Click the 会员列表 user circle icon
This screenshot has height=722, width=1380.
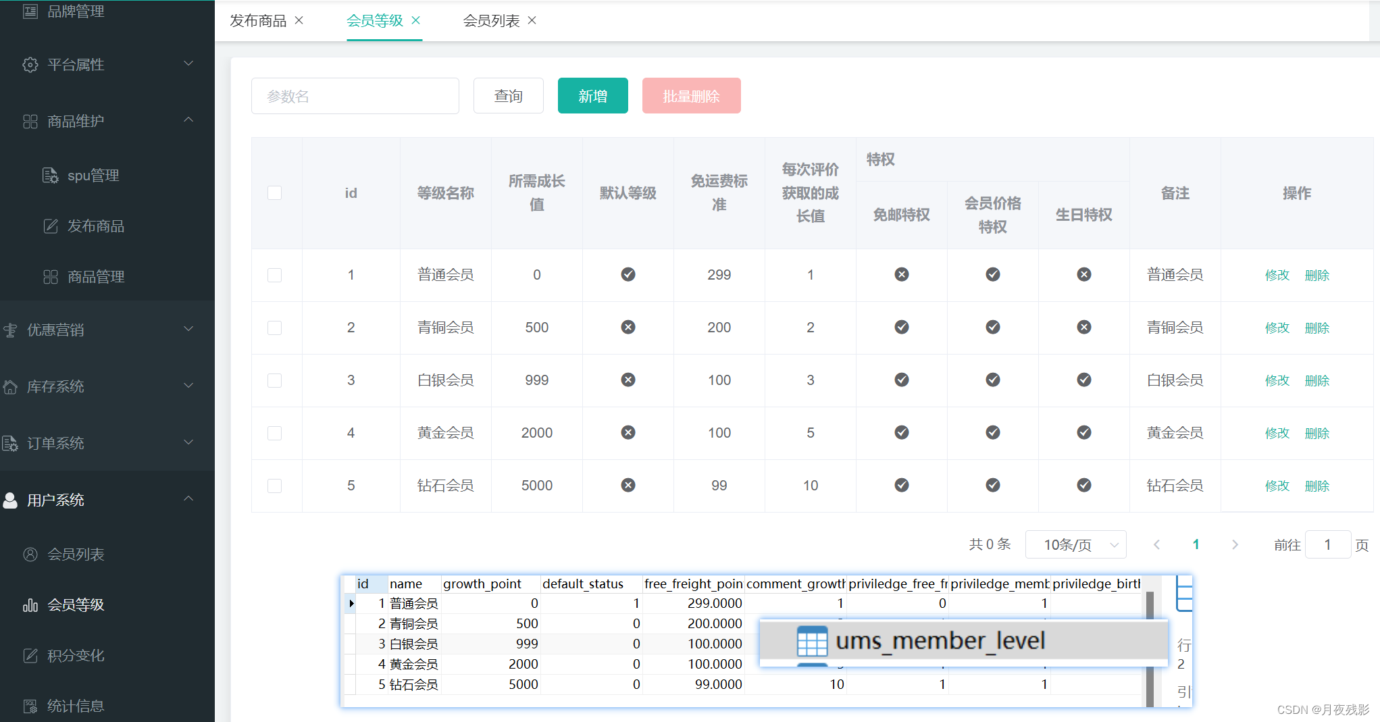30,555
